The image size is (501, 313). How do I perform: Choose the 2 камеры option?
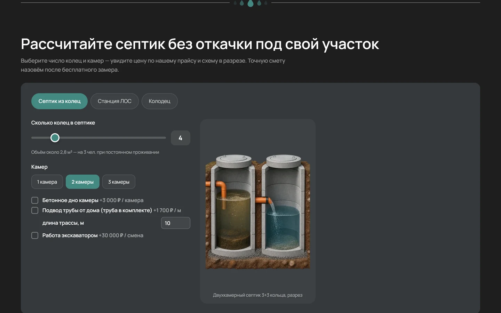click(82, 182)
